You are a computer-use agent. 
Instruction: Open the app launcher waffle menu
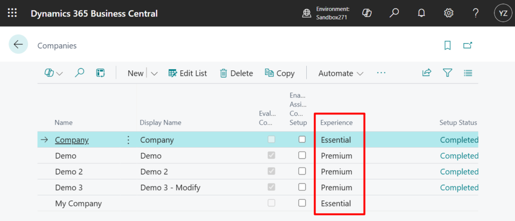click(12, 14)
